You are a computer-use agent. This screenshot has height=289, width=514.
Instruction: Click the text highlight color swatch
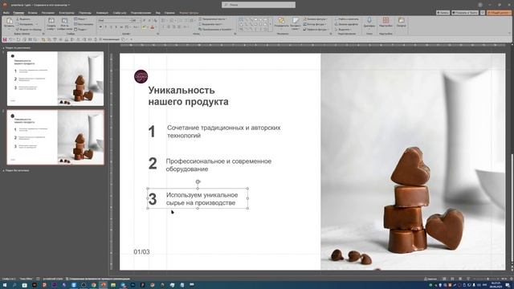point(144,26)
